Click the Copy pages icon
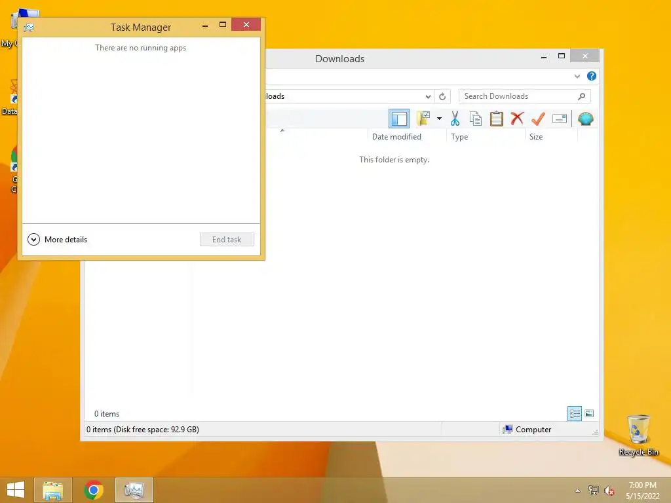 [476, 119]
